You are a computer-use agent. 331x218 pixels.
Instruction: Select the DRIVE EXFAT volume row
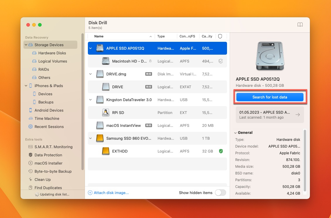coord(157,87)
